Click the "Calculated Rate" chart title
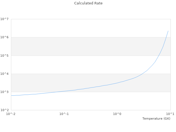 click(88, 3)
